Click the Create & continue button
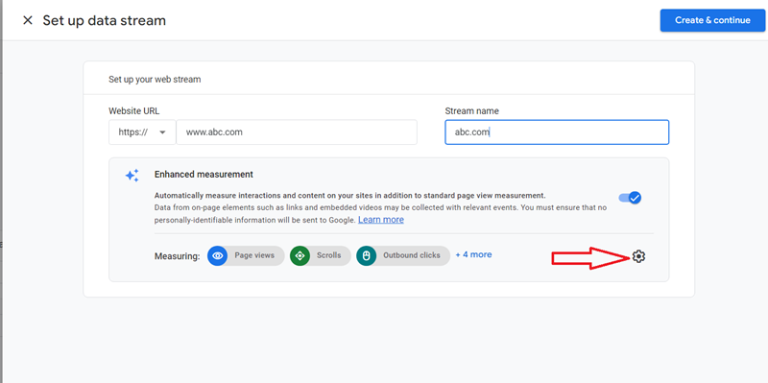 pos(712,20)
